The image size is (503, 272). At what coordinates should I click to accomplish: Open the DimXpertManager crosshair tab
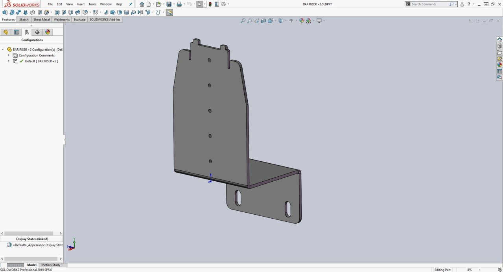37,32
